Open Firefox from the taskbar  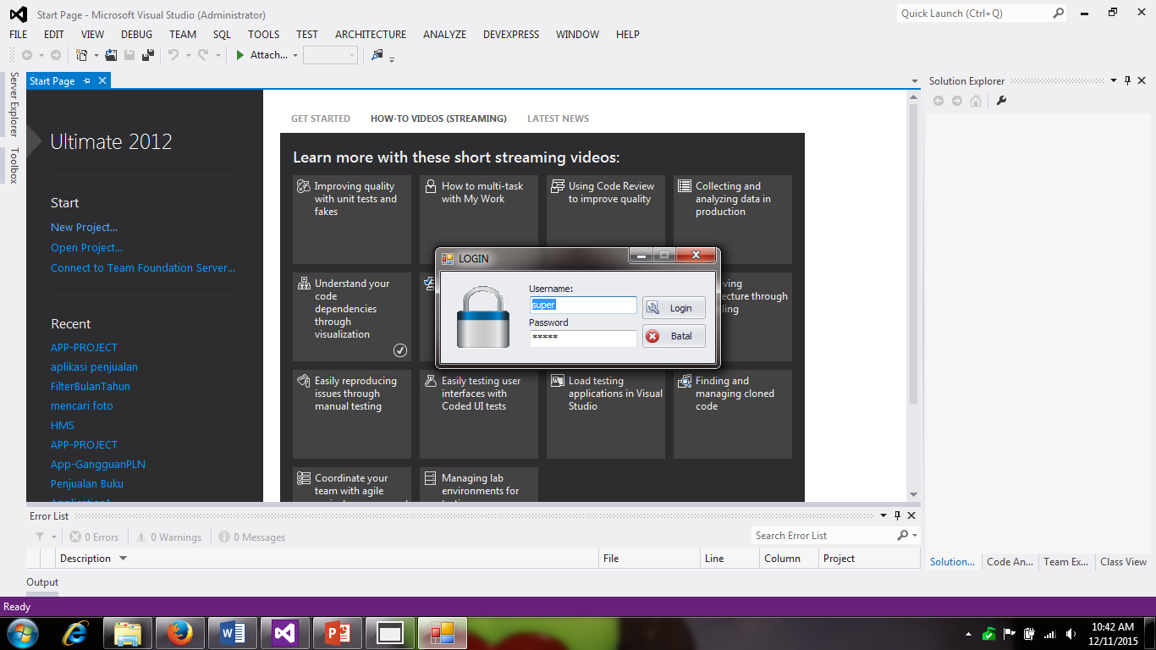(x=179, y=632)
